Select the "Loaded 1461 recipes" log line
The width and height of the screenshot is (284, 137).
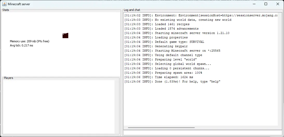tap(157, 24)
